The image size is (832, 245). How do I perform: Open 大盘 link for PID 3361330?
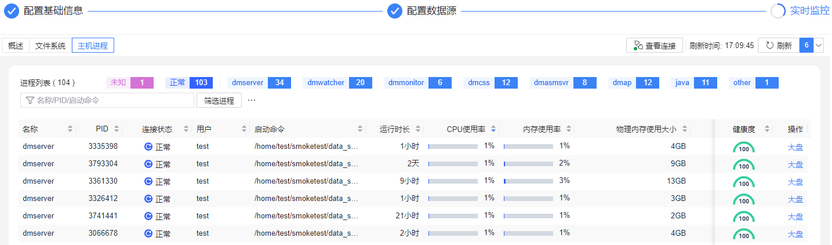tap(795, 182)
